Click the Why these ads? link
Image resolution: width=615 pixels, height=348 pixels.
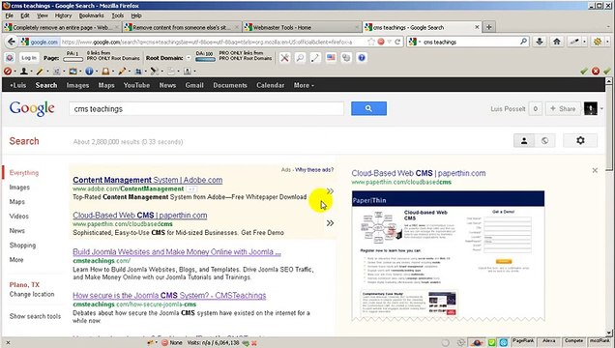[x=314, y=170]
